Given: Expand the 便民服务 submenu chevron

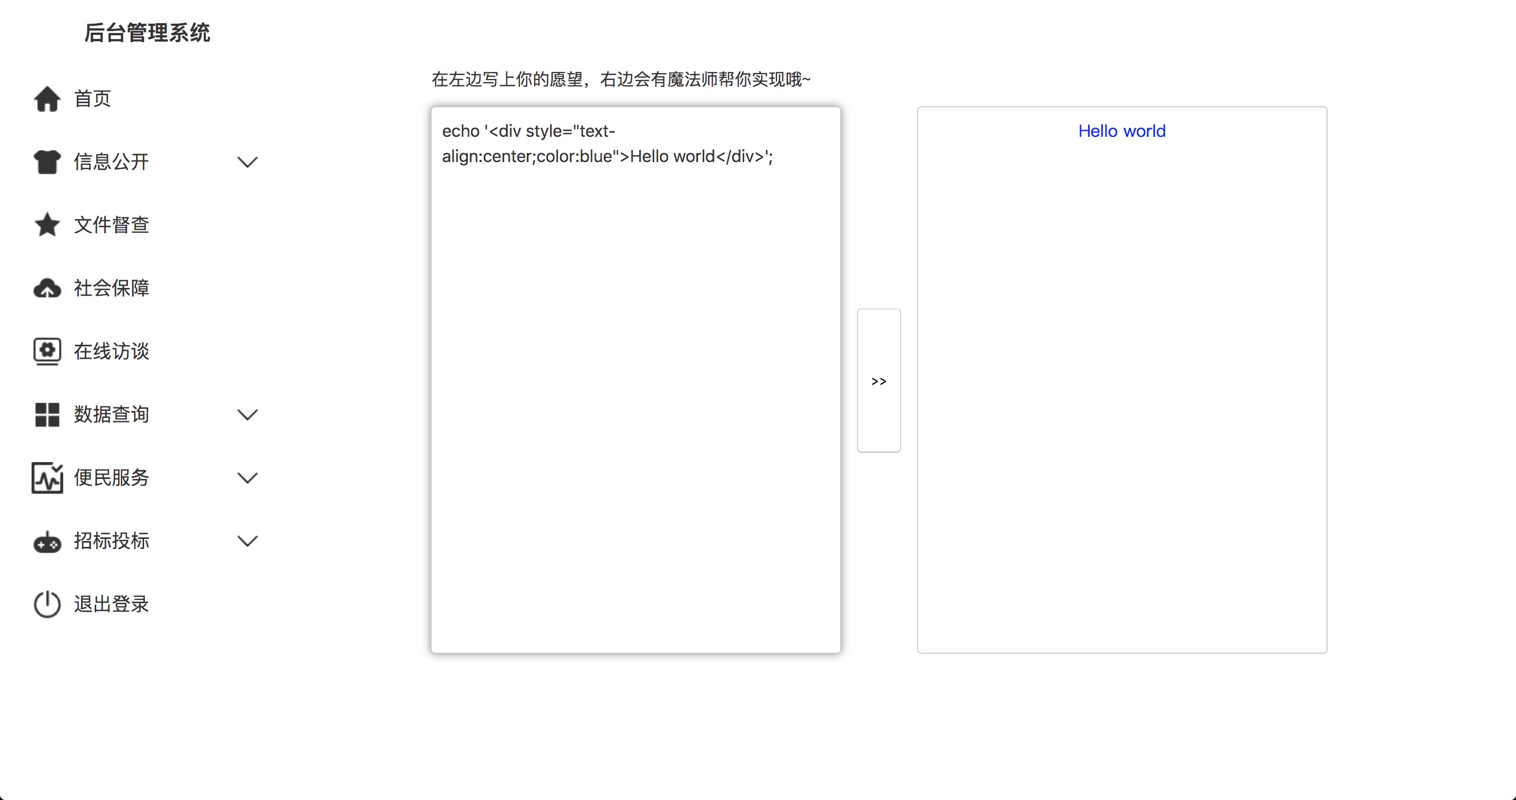Looking at the screenshot, I should point(247,478).
